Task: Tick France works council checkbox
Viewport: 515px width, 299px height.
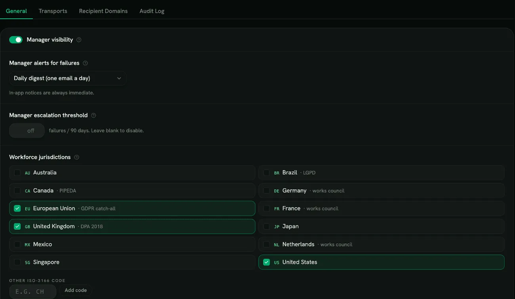Action: point(267,208)
